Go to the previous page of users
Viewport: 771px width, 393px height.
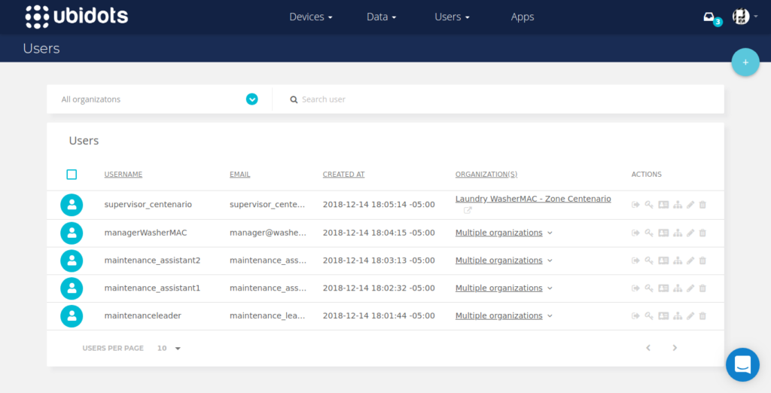coord(648,348)
